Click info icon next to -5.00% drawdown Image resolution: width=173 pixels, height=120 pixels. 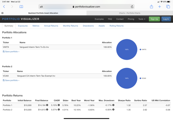pos(113,110)
